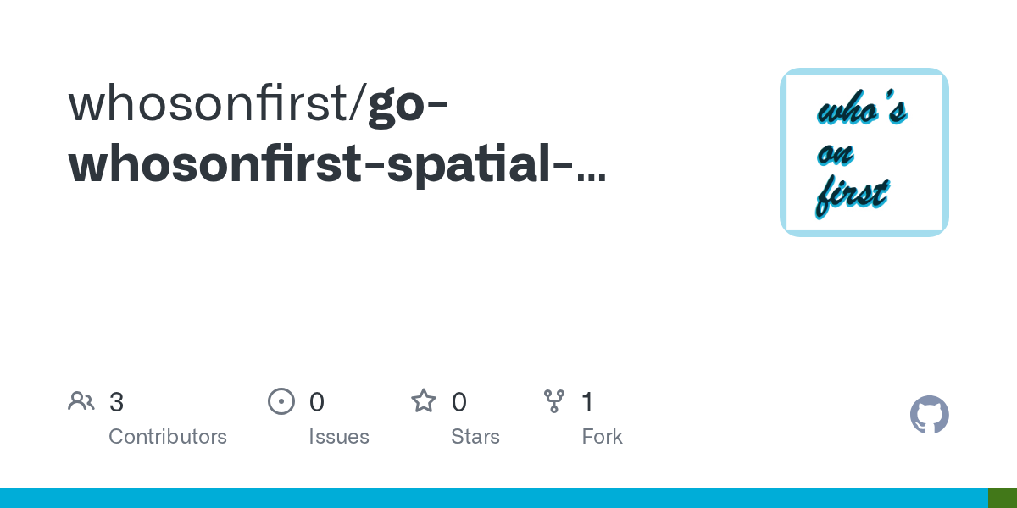Viewport: 1017px width, 508px height.
Task: Click the issues count 0
Action: click(317, 402)
